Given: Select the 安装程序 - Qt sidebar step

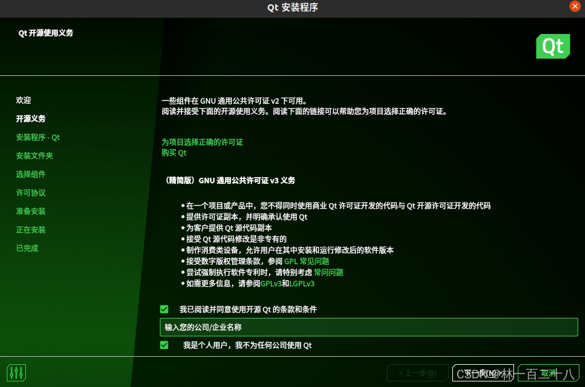Looking at the screenshot, I should coord(38,137).
